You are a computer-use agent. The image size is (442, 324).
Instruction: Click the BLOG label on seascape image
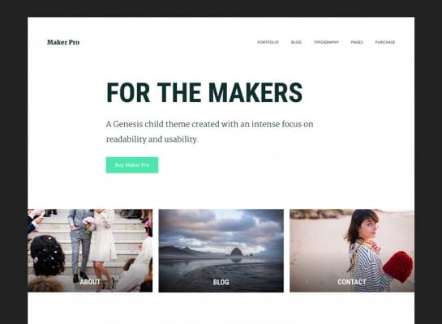click(x=221, y=282)
